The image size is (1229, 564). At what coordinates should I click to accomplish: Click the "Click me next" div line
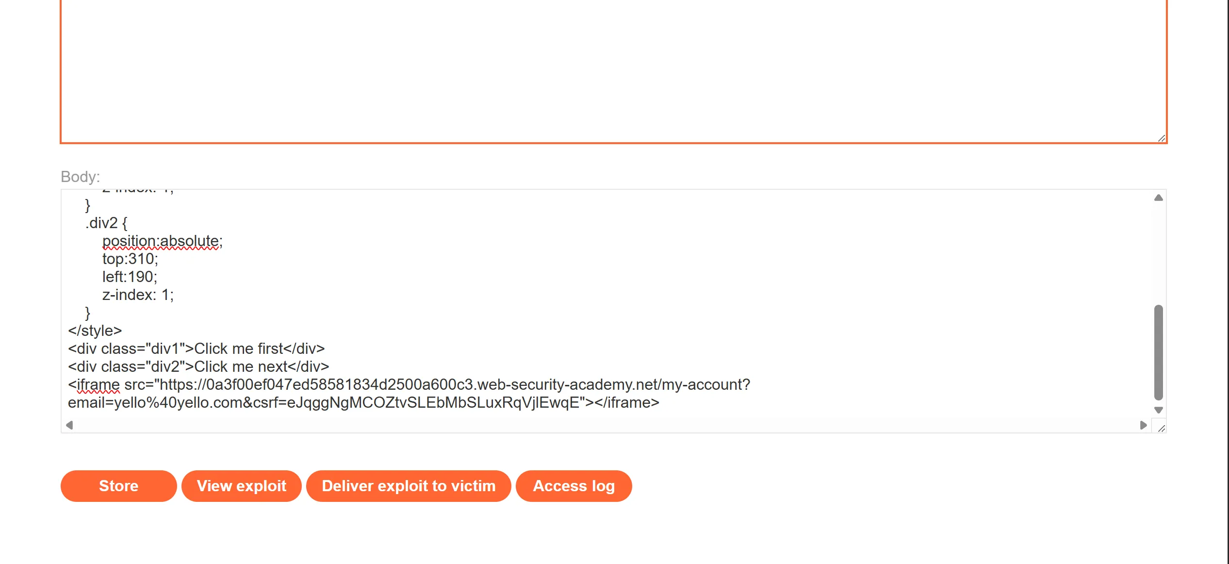[x=198, y=366]
